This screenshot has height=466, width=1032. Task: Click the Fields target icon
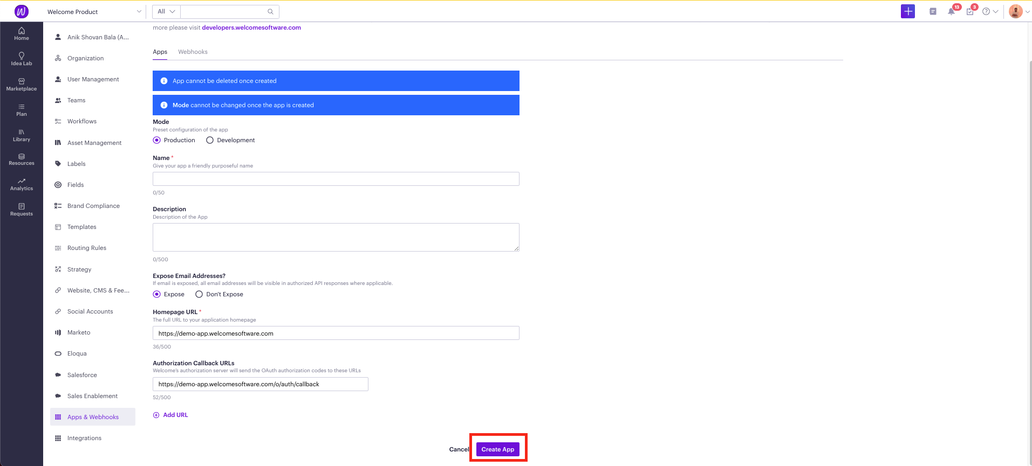[x=58, y=185]
